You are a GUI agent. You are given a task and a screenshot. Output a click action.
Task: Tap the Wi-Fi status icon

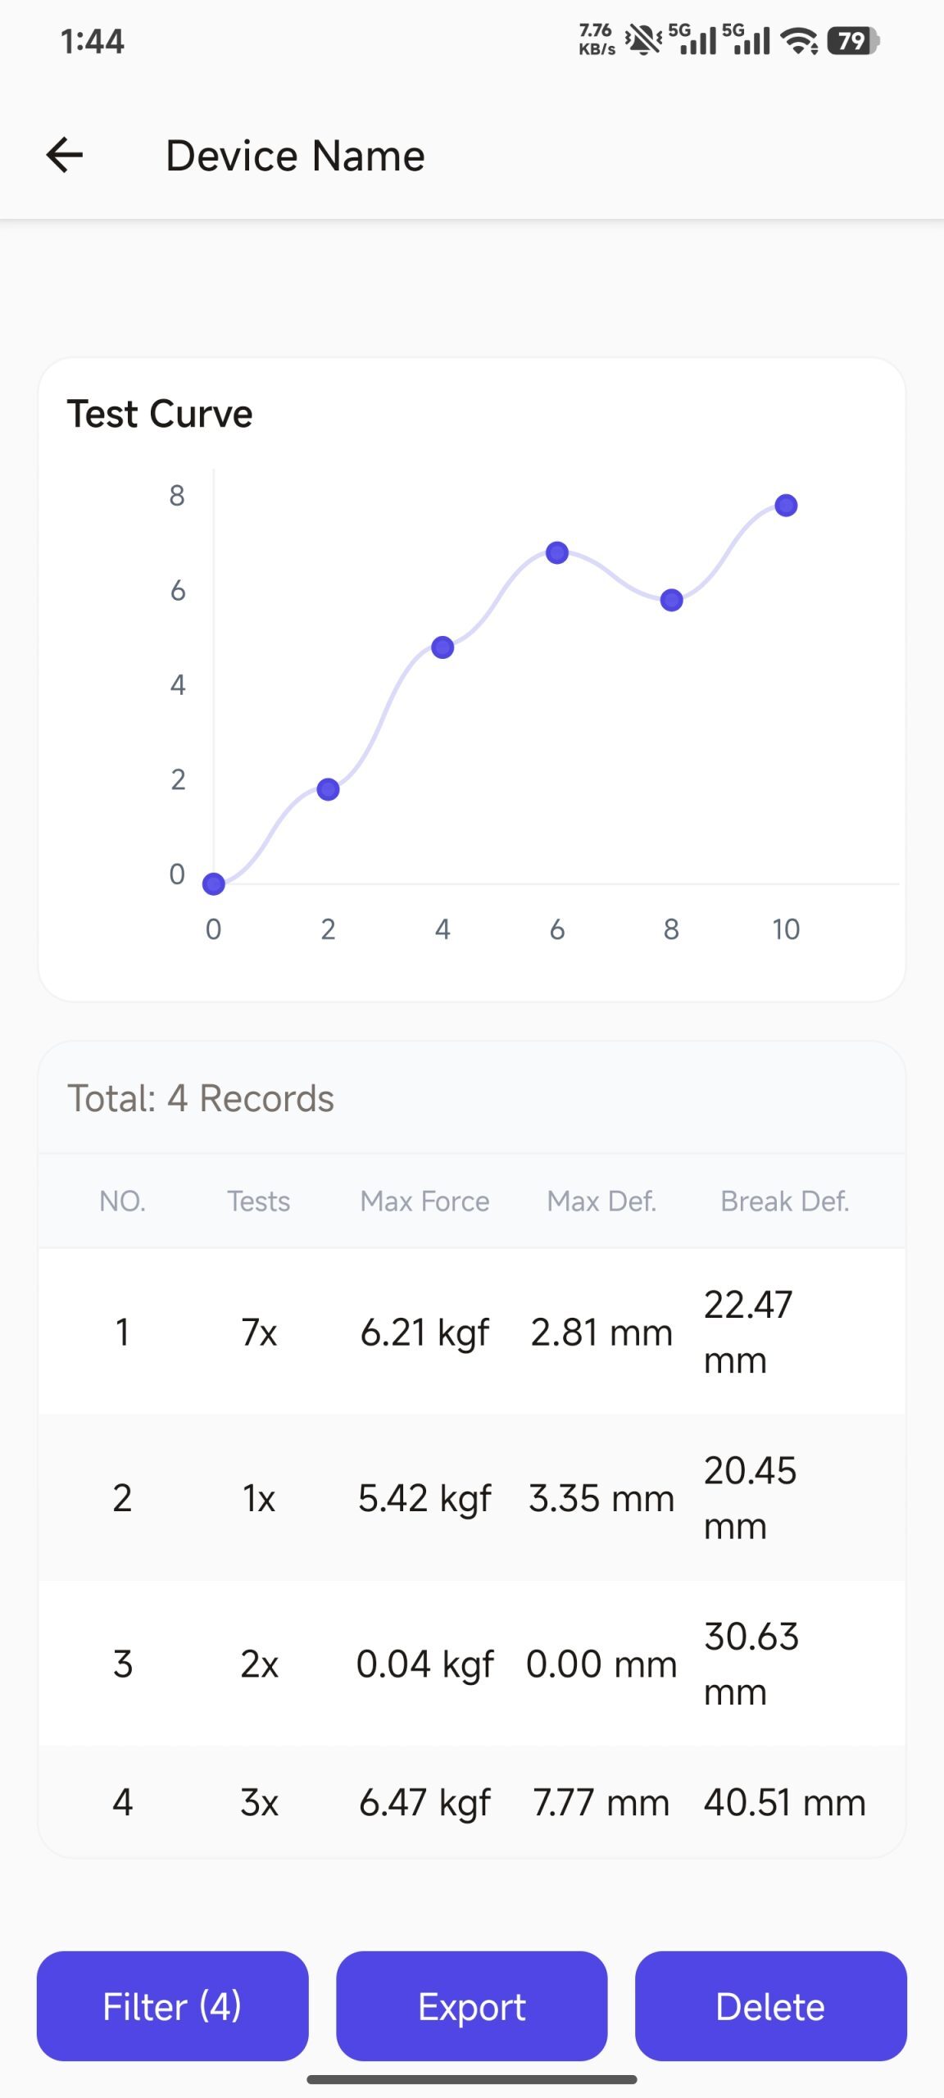tap(800, 40)
